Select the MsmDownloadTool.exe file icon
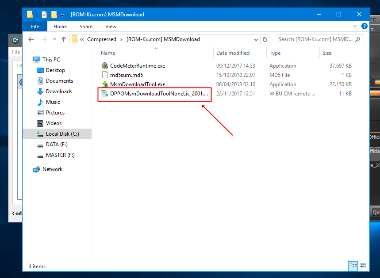380x278 pixels. tap(105, 84)
